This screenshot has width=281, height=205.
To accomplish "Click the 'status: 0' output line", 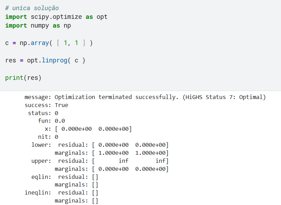I will [43, 113].
